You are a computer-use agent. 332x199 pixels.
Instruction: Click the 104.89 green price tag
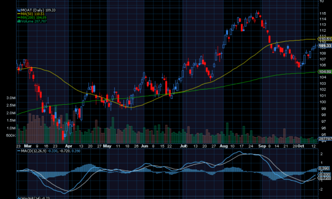coord(325,71)
